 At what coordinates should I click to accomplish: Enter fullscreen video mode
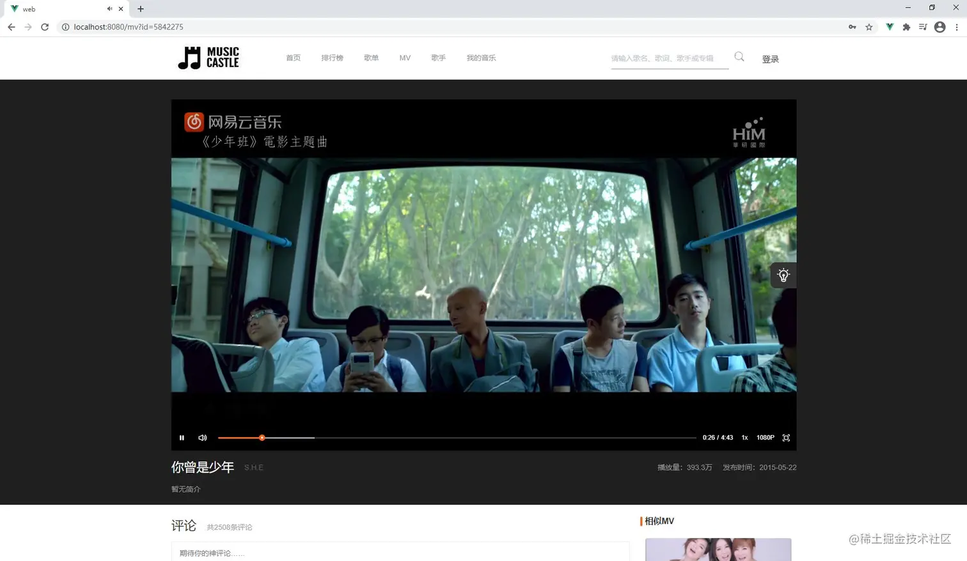click(786, 438)
